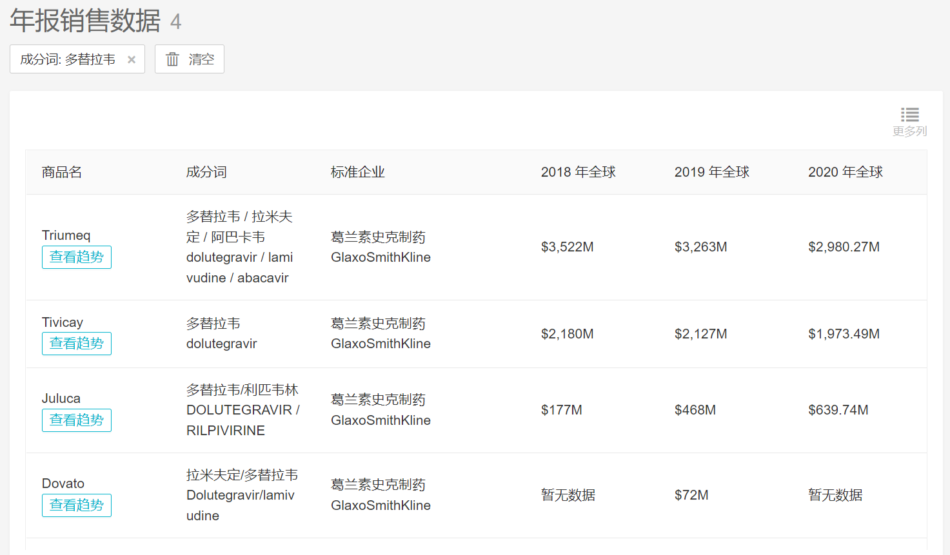This screenshot has height=555, width=950.
Task: Click Tivicay 2020 sales $1,973.49M
Action: click(x=844, y=334)
